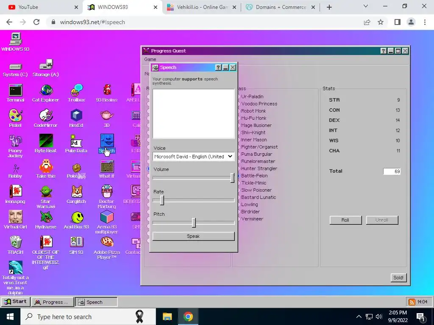
Task: Expand the Voice dropdown in Speech
Action: tap(193, 157)
